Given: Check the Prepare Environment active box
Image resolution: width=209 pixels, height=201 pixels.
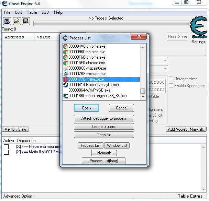Looking at the screenshot, I should click(6, 147).
